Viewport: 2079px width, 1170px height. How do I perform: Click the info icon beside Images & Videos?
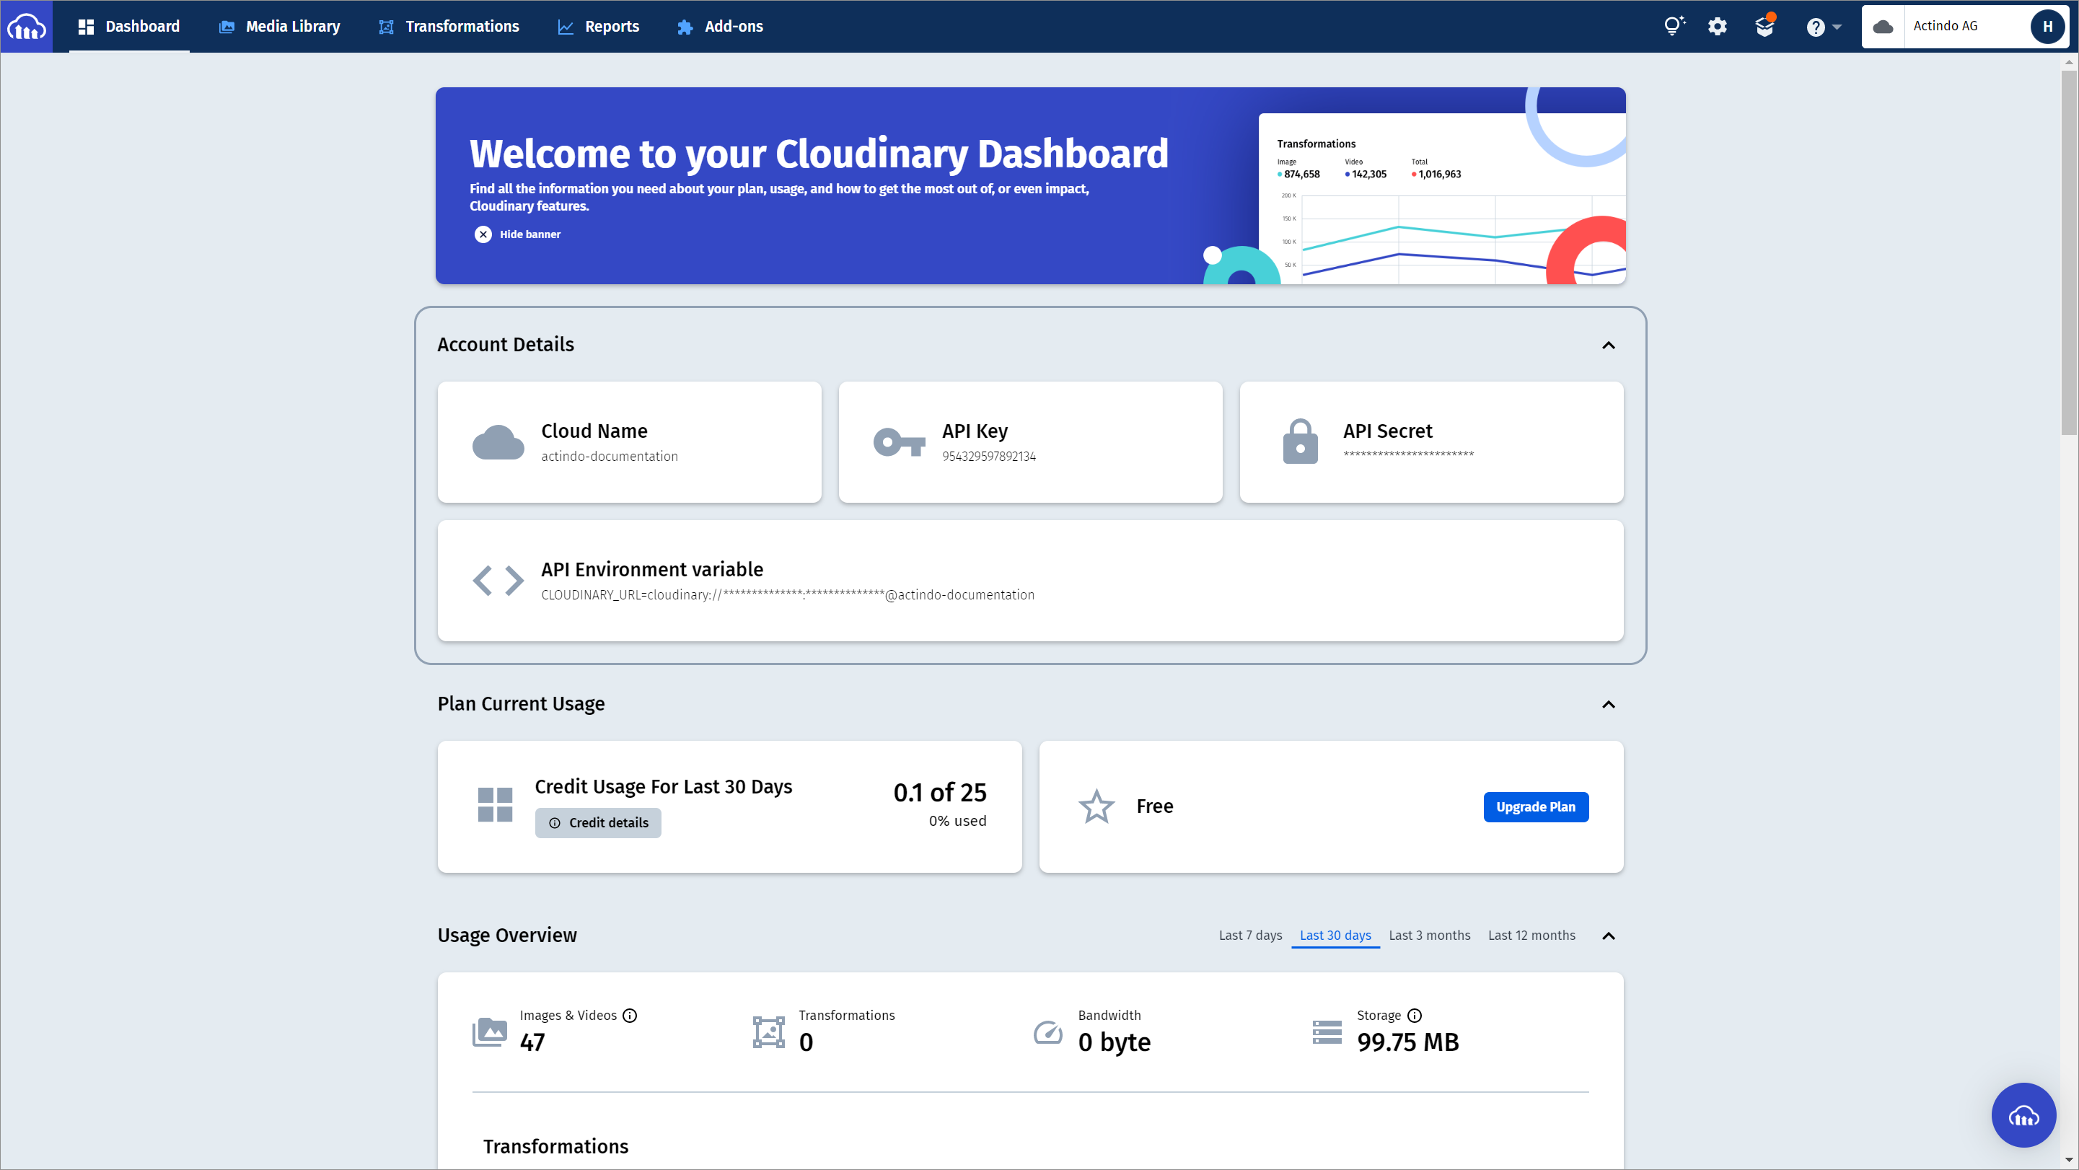pyautogui.click(x=630, y=1016)
